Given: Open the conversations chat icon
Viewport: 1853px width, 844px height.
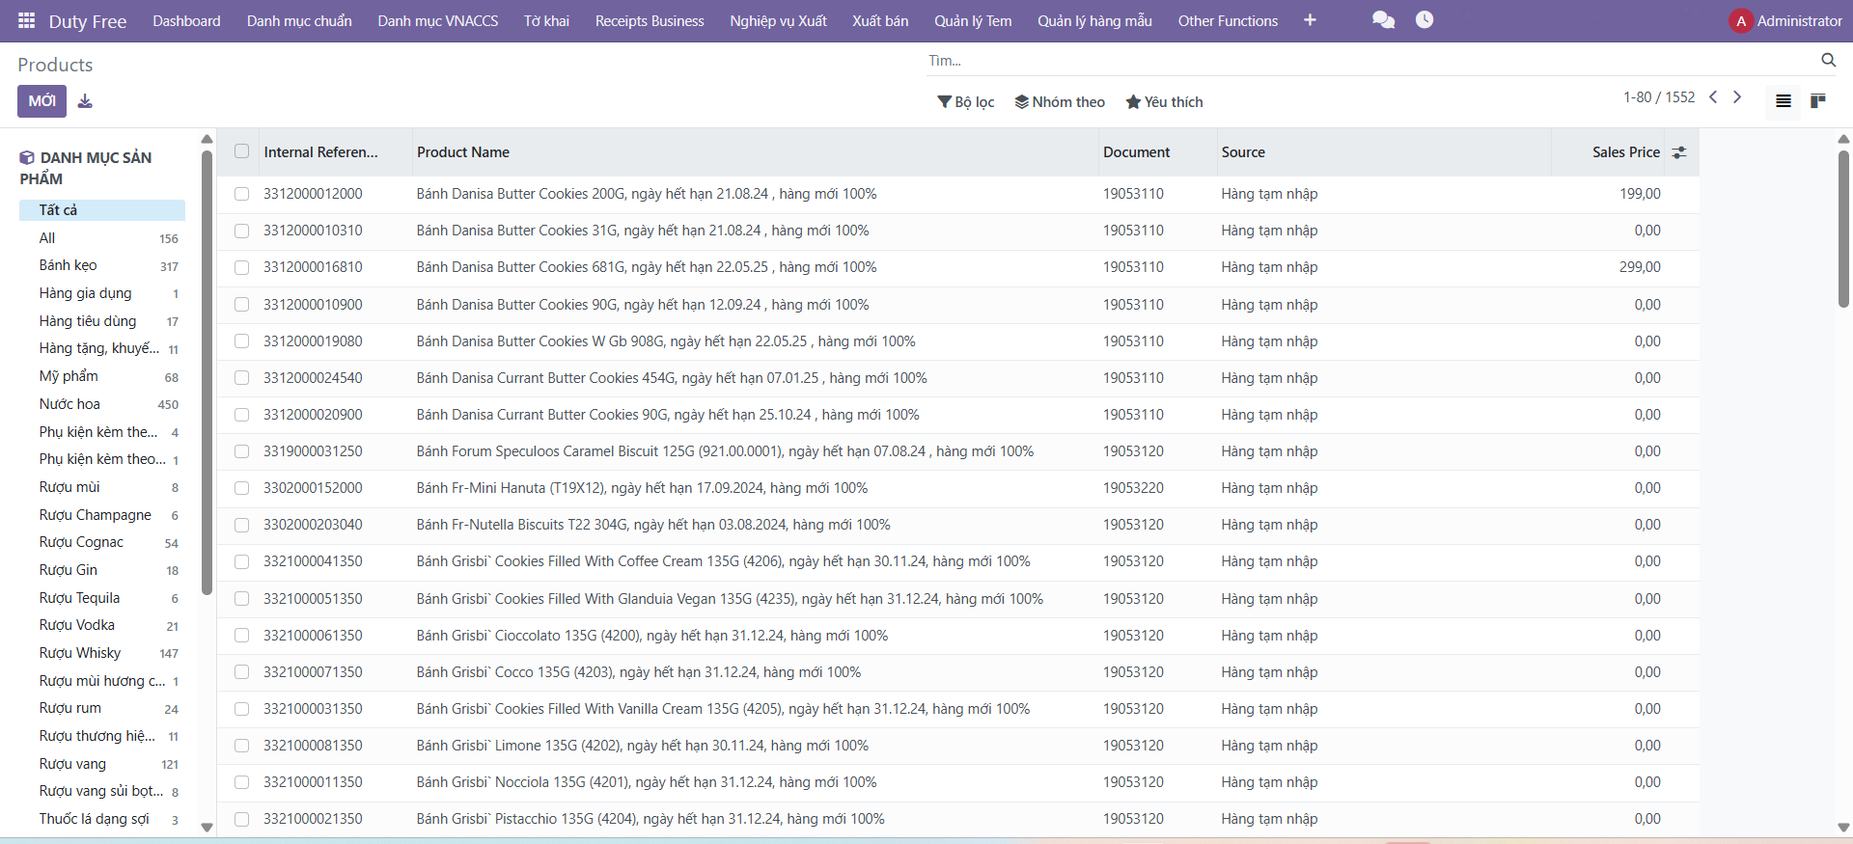Looking at the screenshot, I should (1383, 20).
